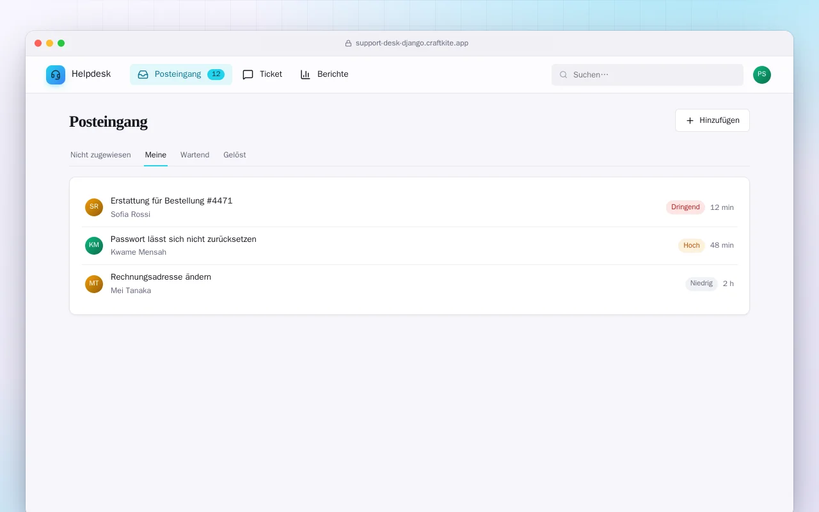Image resolution: width=819 pixels, height=512 pixels.
Task: Click the Helpdesk headset logo icon
Action: 56,75
